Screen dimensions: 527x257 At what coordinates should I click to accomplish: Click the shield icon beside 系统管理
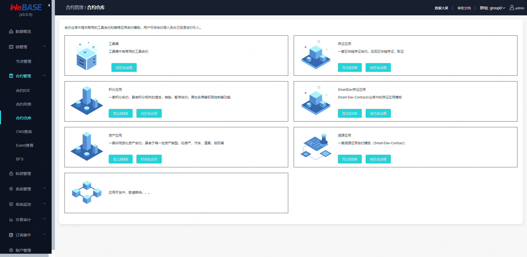(x=11, y=189)
